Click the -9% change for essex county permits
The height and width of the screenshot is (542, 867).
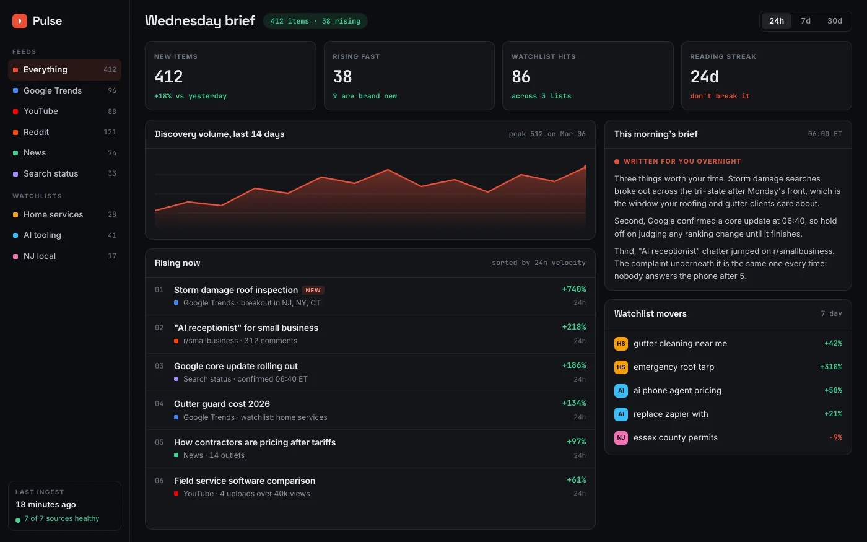point(835,437)
